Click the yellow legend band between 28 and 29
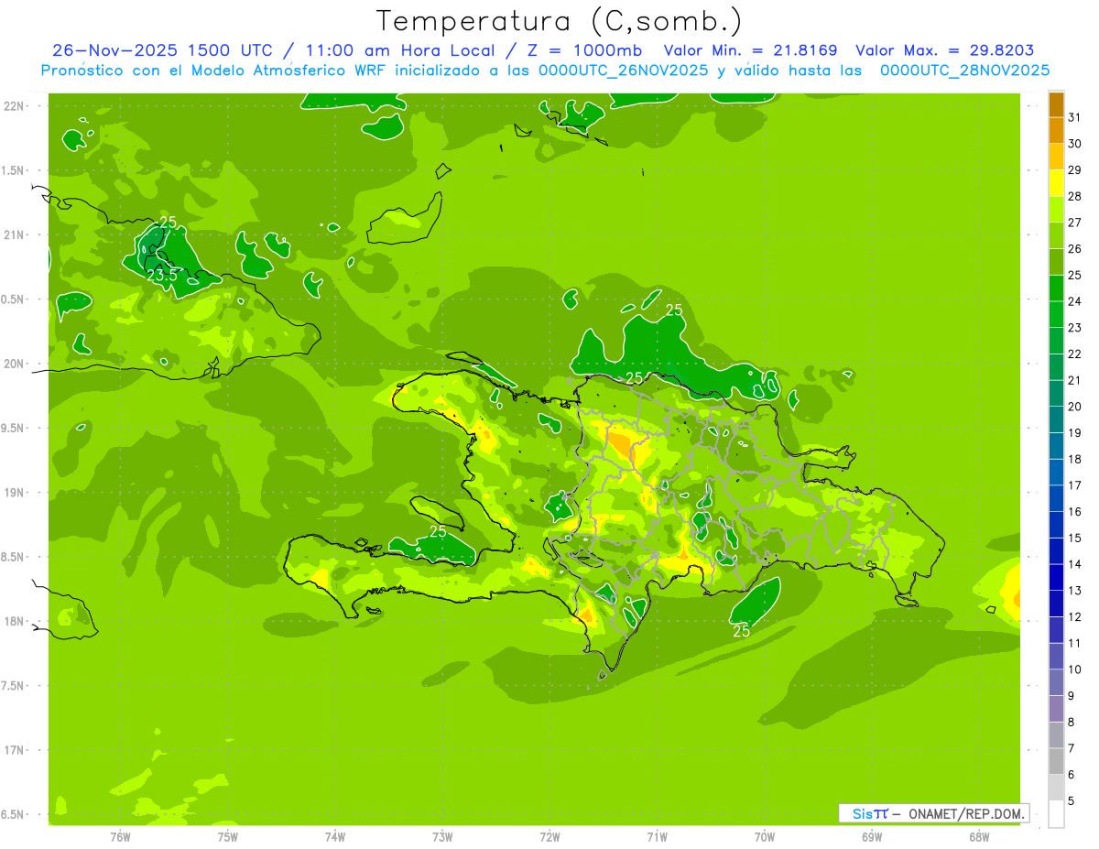 (x=1056, y=183)
